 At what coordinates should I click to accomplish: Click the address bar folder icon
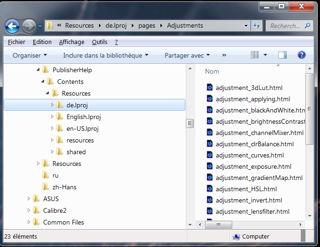pyautogui.click(x=50, y=25)
